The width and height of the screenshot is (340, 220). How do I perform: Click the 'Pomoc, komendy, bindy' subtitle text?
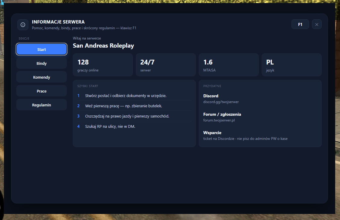tap(84, 28)
